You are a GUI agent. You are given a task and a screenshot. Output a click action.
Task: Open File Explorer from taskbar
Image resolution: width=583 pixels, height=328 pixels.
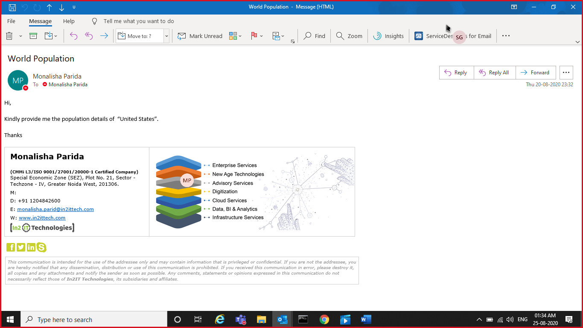[262, 319]
